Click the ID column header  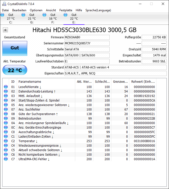pyautogui.click(x=13, y=82)
